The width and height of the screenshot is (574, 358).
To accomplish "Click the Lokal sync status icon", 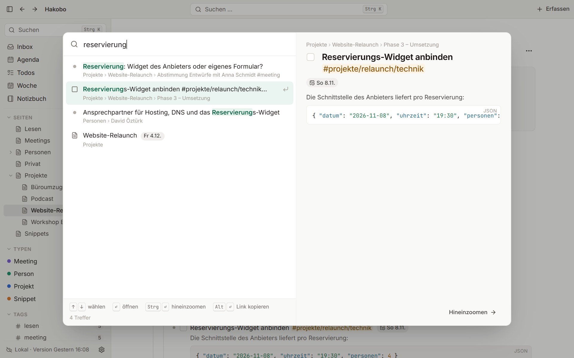I will (9, 350).
